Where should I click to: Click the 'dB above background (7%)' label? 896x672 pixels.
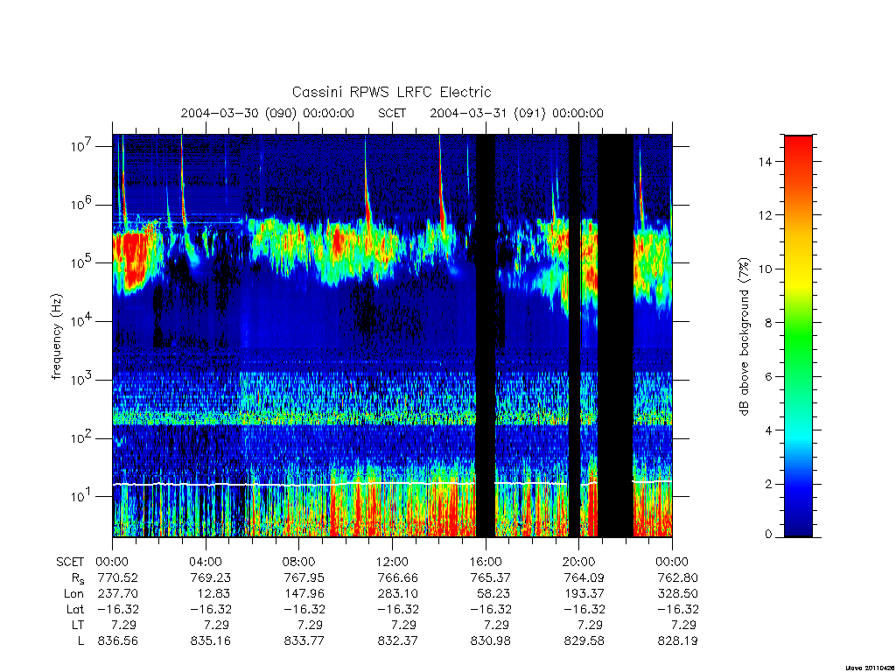744,336
